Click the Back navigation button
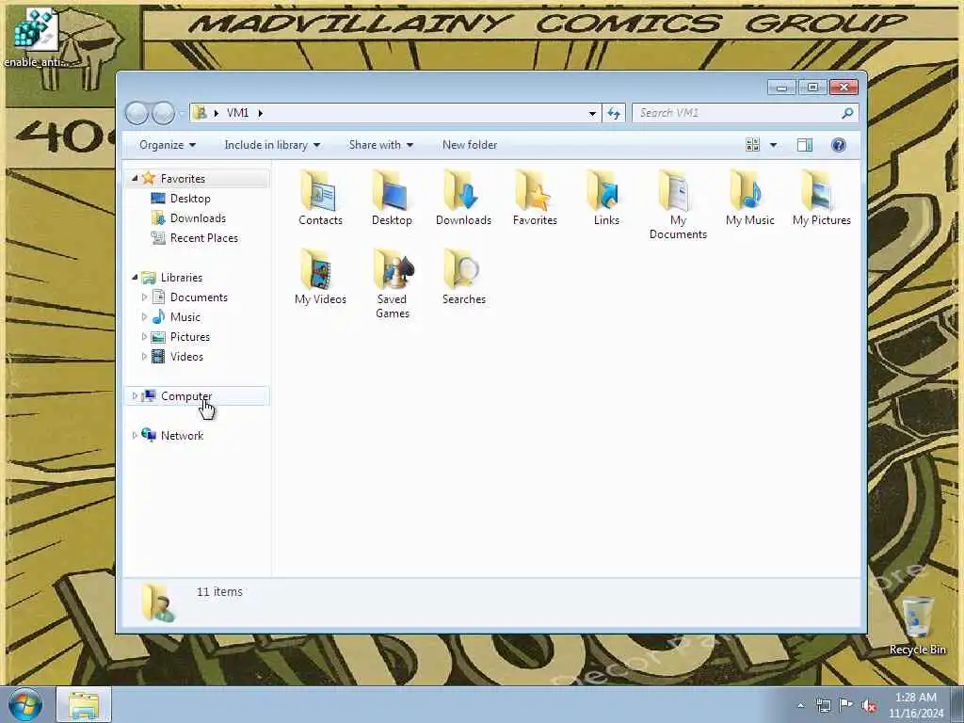964x723 pixels. (137, 113)
